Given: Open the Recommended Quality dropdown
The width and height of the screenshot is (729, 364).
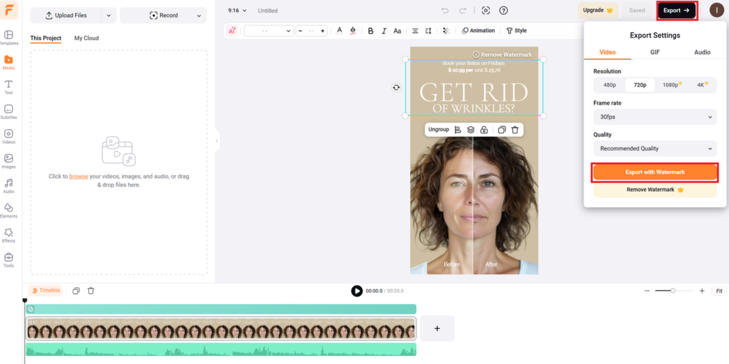Looking at the screenshot, I should coord(655,149).
